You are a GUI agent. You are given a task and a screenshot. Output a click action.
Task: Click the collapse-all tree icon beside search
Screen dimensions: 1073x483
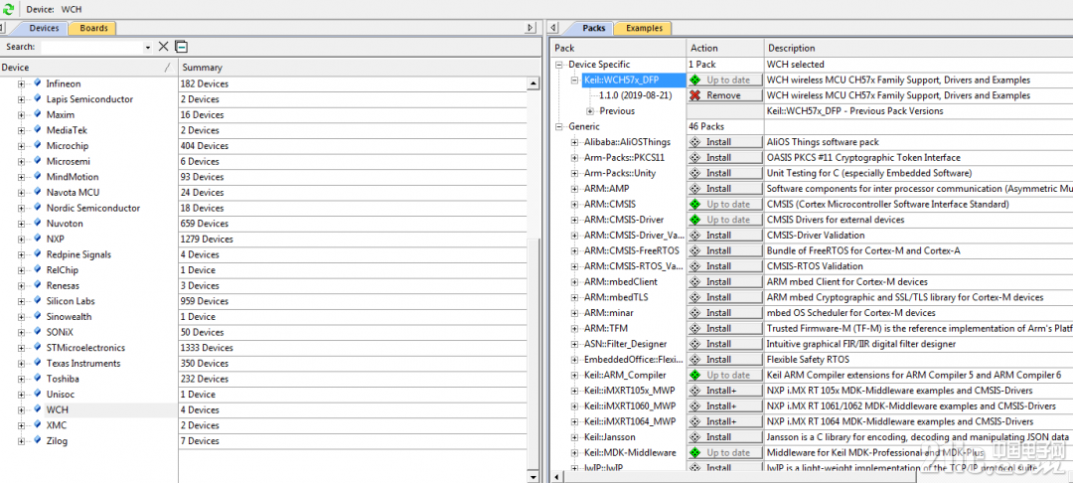pyautogui.click(x=182, y=47)
